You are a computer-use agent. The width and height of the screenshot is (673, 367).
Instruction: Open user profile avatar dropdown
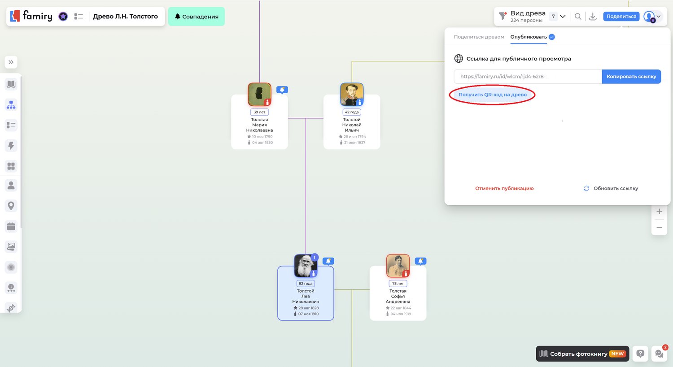tap(652, 17)
